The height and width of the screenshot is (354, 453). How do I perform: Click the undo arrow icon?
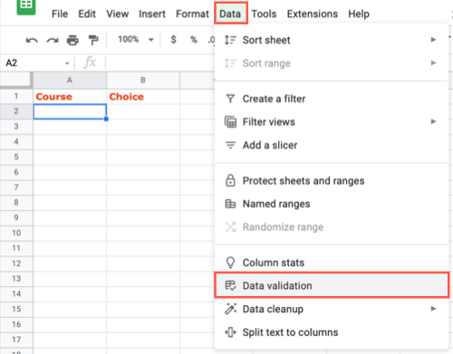(x=32, y=40)
